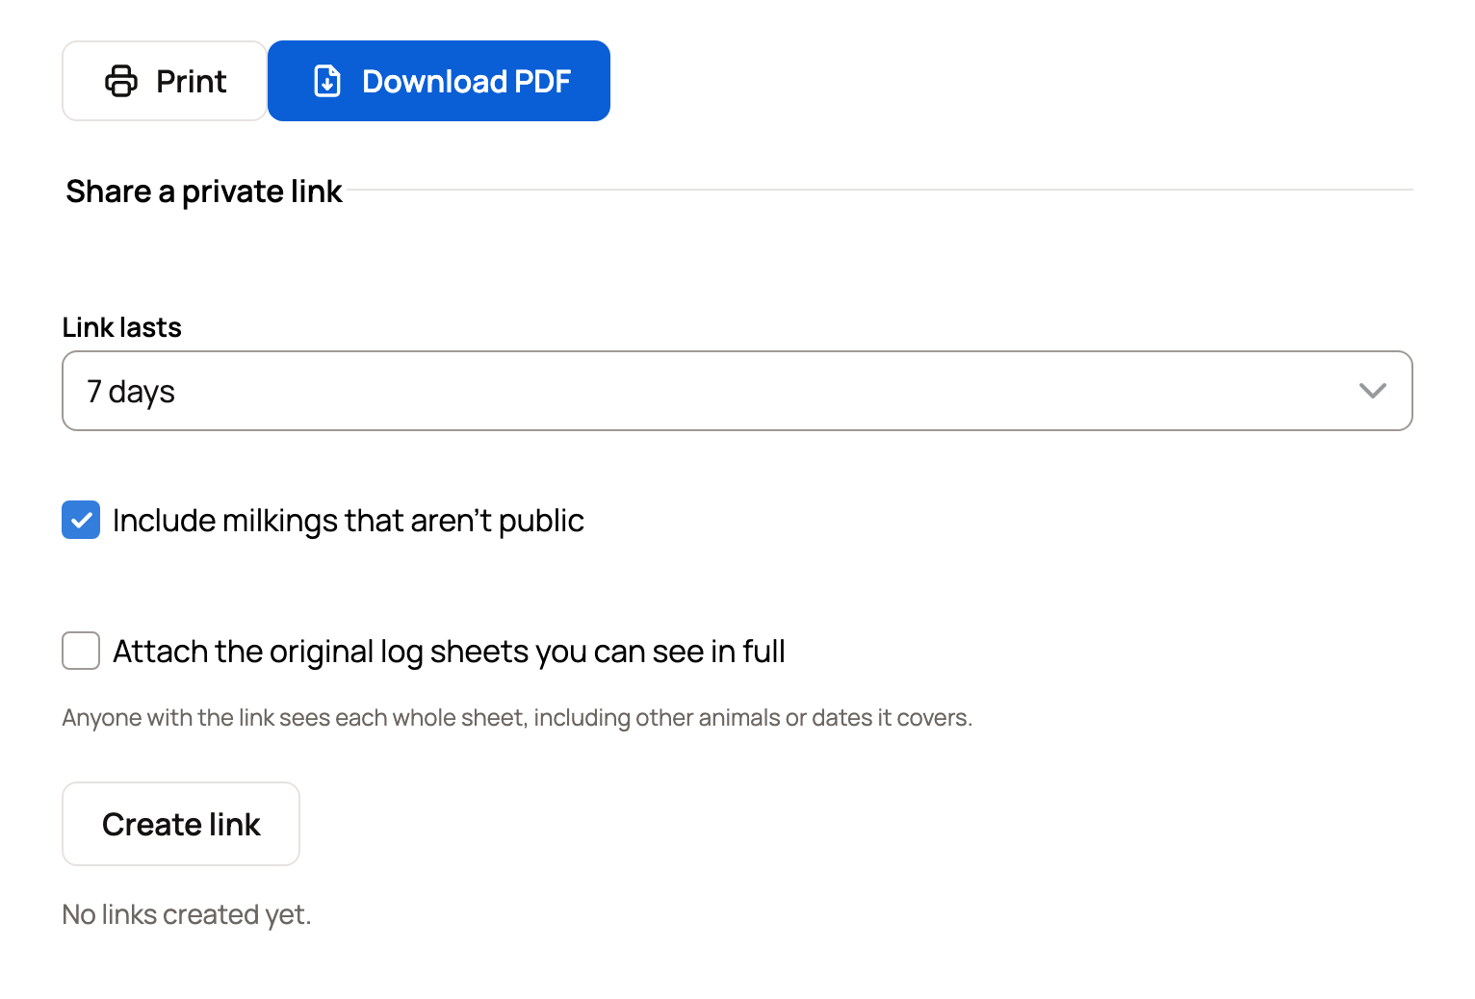Click the Create link button
This screenshot has width=1475, height=999.
point(181,824)
